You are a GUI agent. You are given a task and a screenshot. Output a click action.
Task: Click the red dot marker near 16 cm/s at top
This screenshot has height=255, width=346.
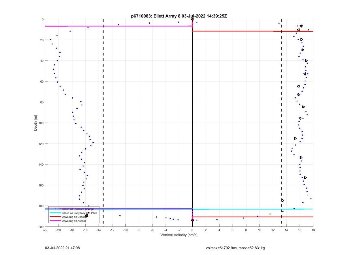click(301, 26)
